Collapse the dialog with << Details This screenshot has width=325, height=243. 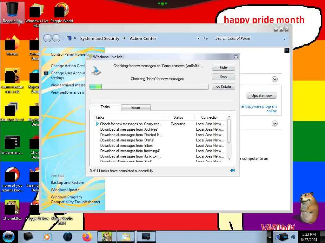(223, 87)
